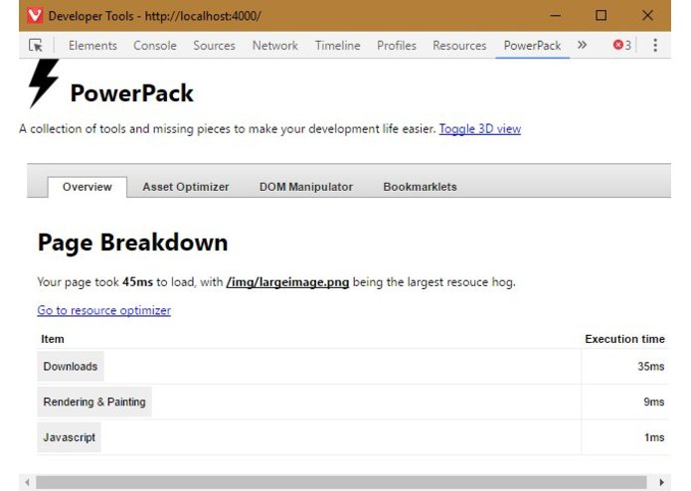
Task: Click the Page Breakdown heading
Action: point(132,243)
